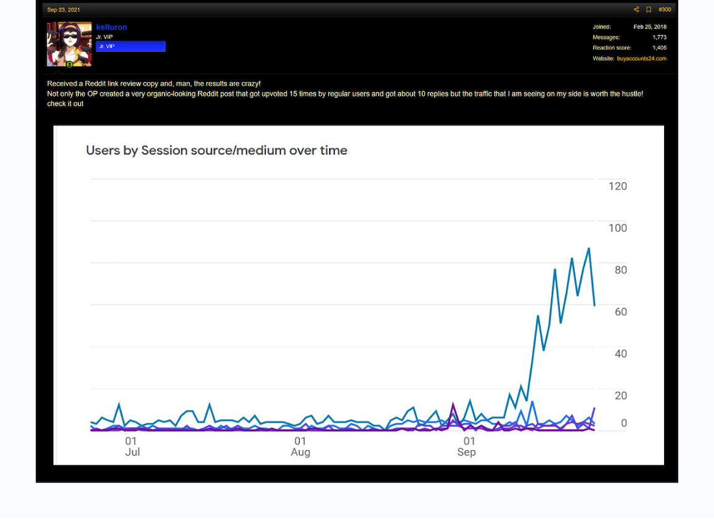Click the Joined date Feb 25, 2018
Screen dimensions: 714x519
tap(650, 27)
